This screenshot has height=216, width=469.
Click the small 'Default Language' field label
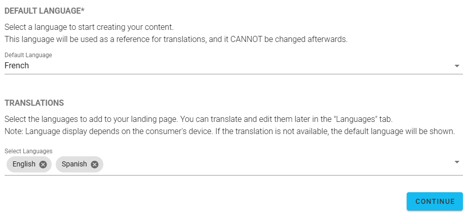(28, 55)
